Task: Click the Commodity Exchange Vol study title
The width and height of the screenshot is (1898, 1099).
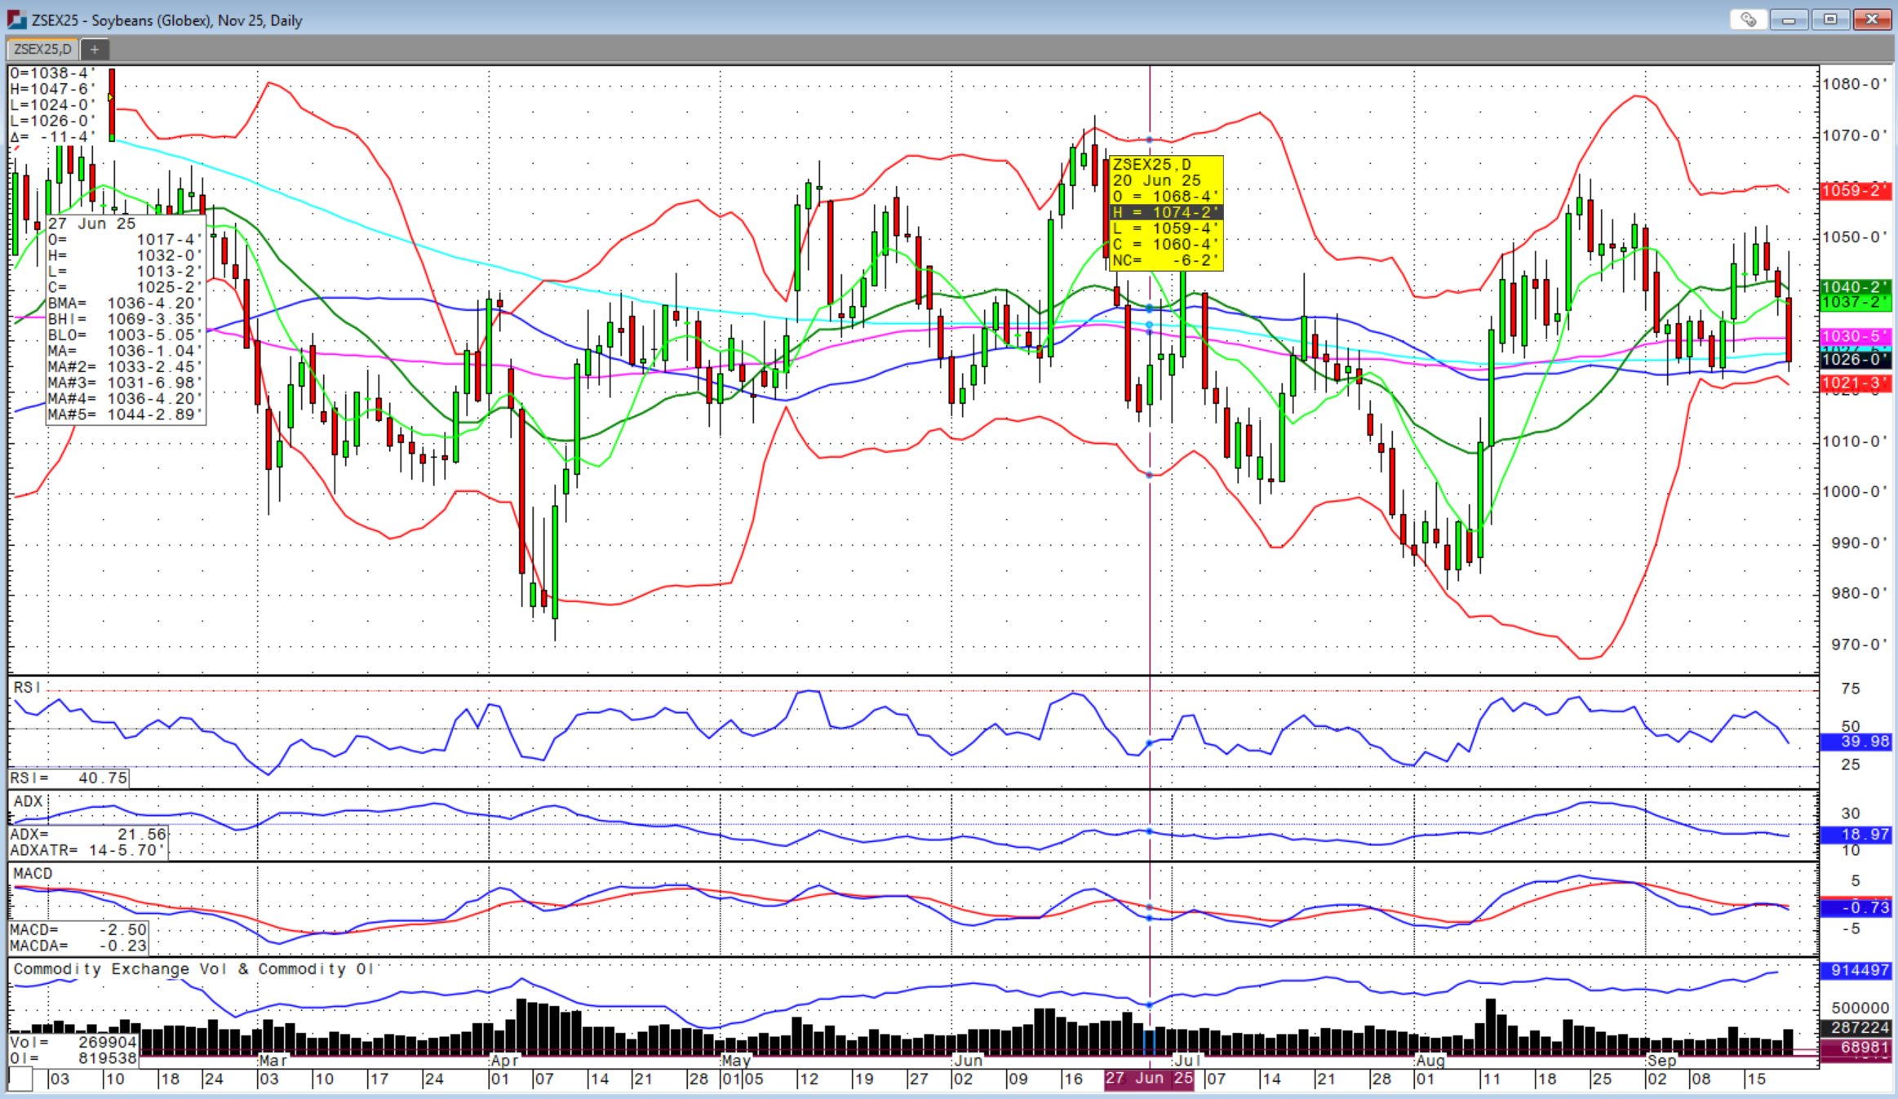Action: tap(193, 969)
